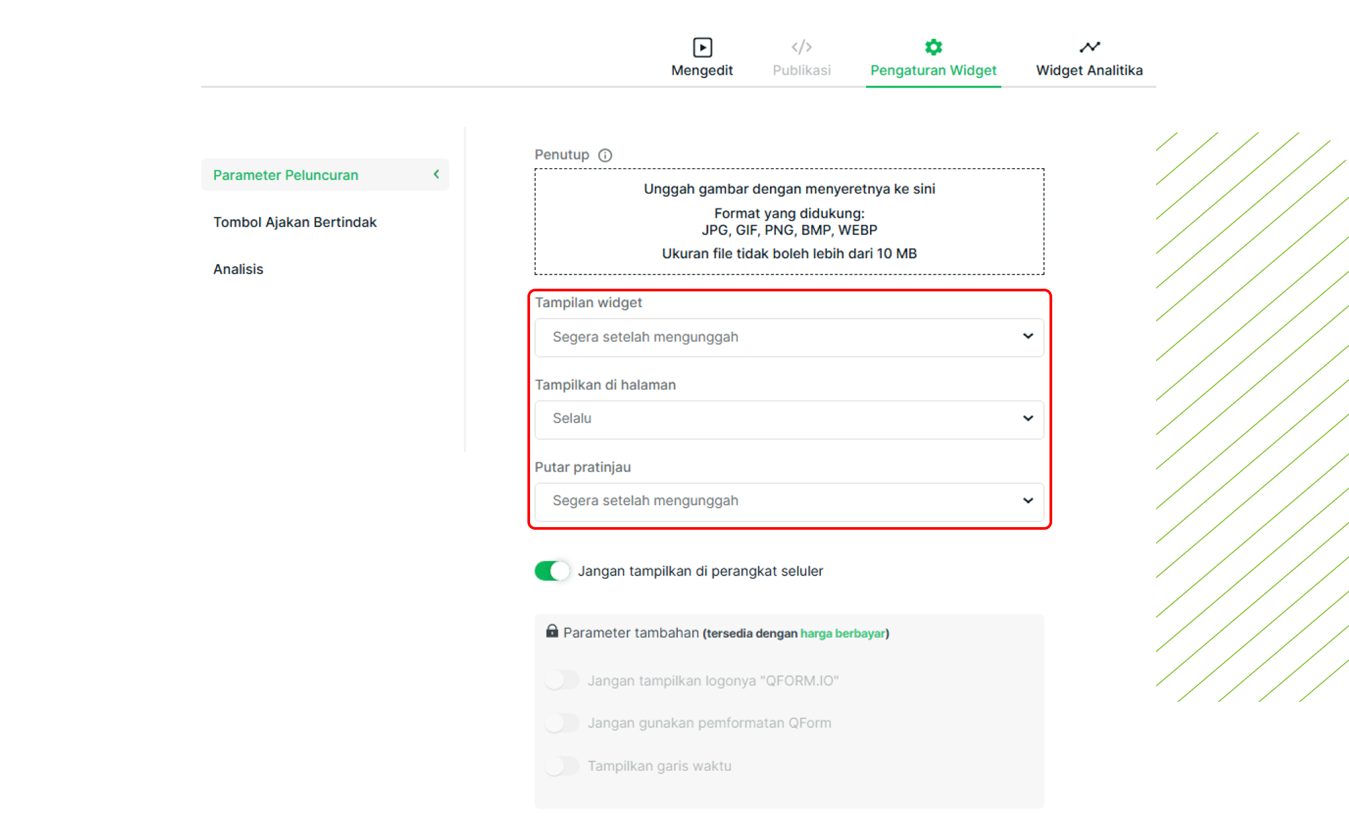Open Tombol Ajakan Bertindak section
Viewport: 1349px width, 837px height.
tap(295, 222)
